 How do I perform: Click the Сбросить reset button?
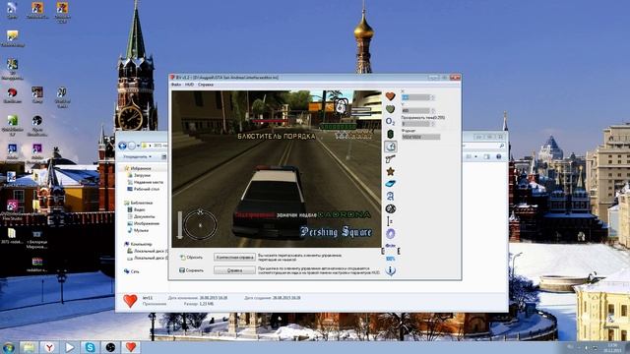click(191, 258)
